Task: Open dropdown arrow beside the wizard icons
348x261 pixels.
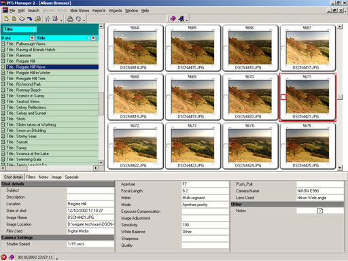Action: tap(61, 20)
